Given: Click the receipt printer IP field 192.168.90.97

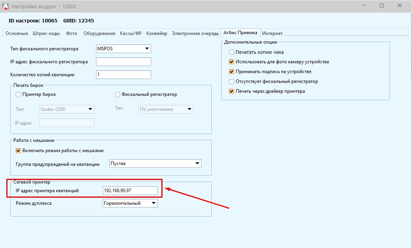Looking at the screenshot, I should click(x=130, y=191).
